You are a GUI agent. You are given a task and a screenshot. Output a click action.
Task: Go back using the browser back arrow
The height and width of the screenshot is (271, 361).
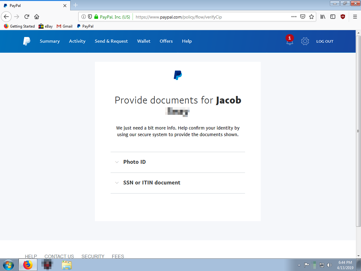7,17
